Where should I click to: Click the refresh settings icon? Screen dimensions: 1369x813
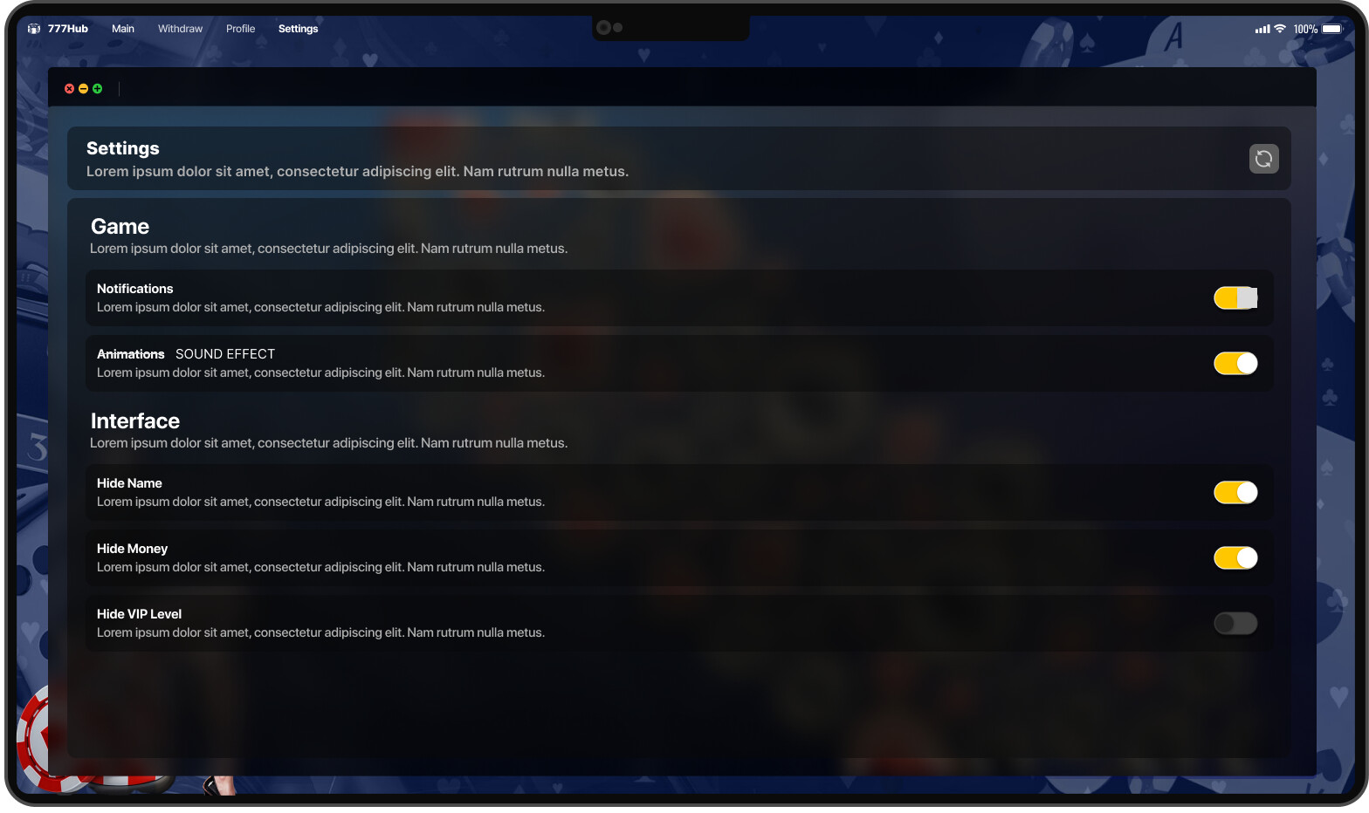tap(1263, 159)
